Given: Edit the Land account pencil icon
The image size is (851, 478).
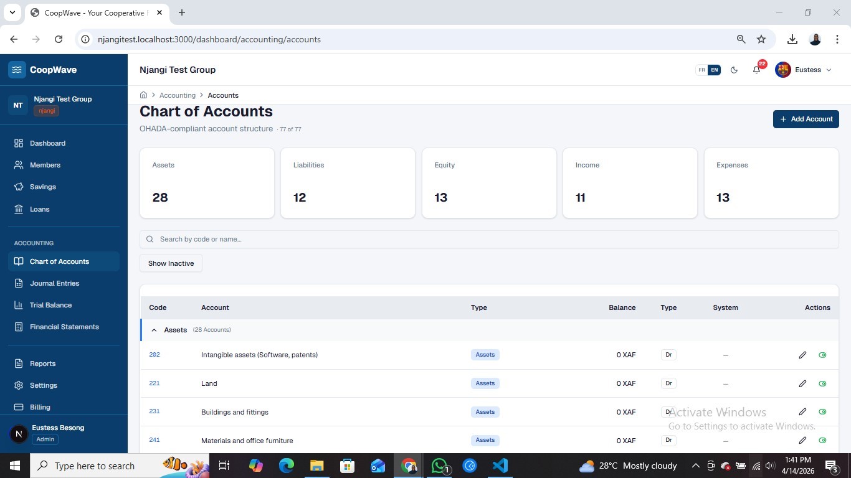Looking at the screenshot, I should point(802,383).
